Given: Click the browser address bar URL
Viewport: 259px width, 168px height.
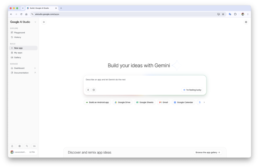Looking at the screenshot, I should pyautogui.click(x=47, y=14).
